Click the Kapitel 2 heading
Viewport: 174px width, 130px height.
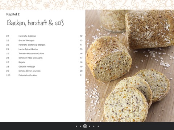point(13,14)
